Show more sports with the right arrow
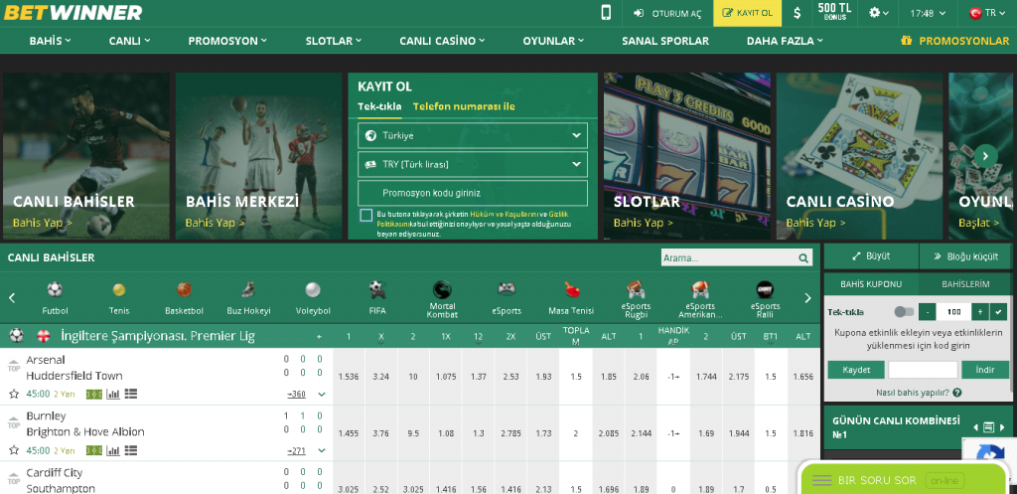 [807, 298]
